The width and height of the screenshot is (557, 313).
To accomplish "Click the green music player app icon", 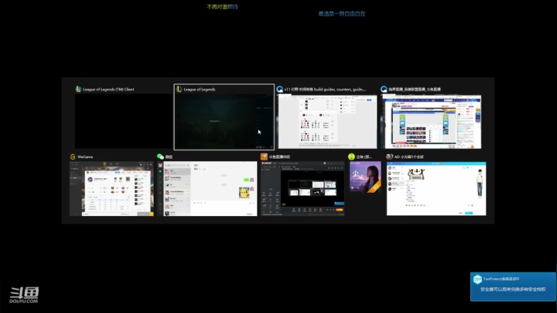I will (351, 156).
